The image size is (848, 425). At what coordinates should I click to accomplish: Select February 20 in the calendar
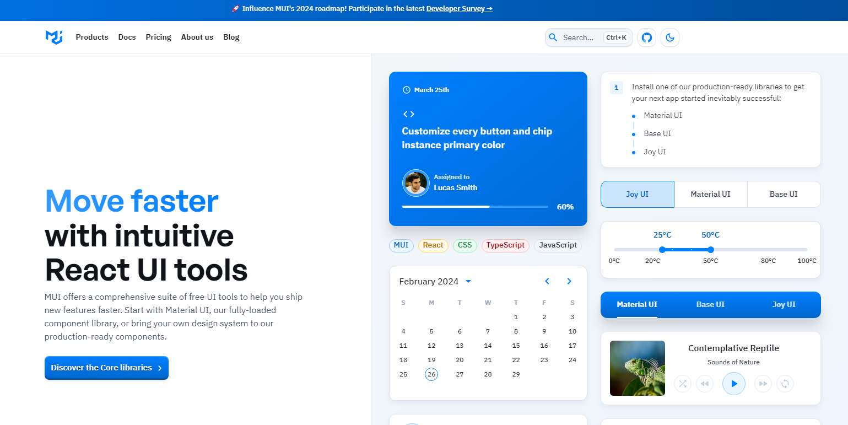[x=460, y=360]
